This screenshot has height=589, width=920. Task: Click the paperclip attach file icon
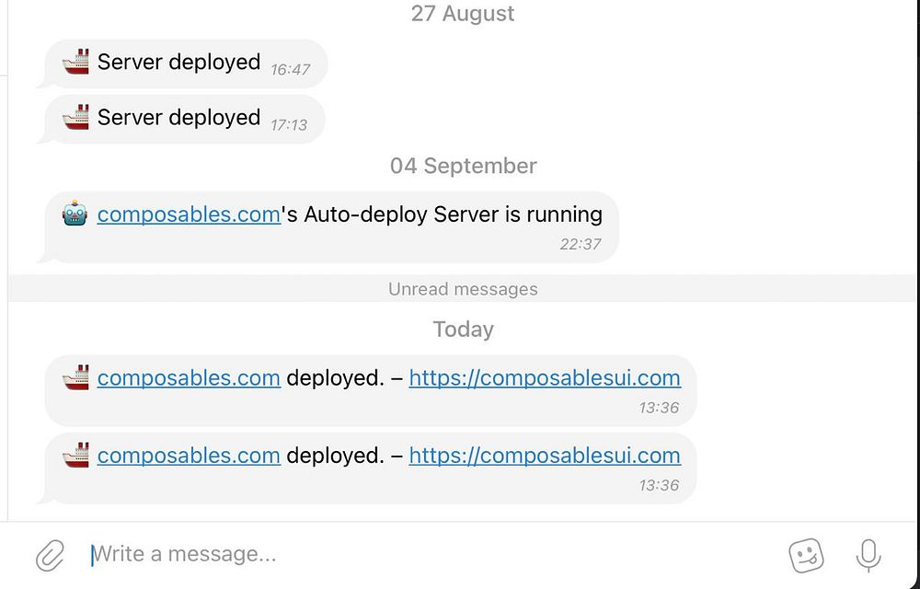click(x=50, y=555)
